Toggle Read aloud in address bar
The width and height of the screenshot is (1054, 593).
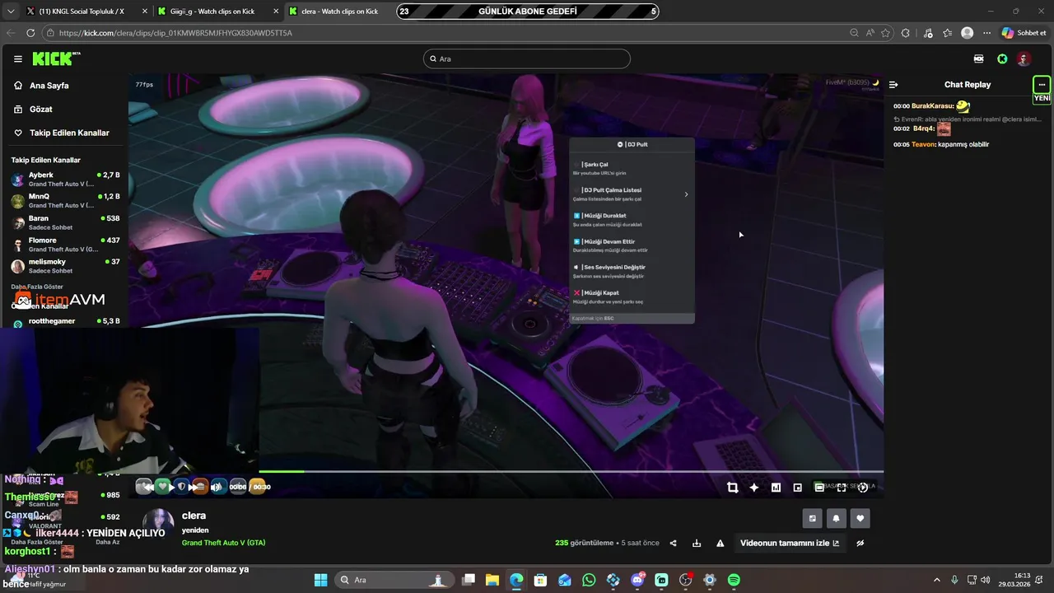[x=870, y=33]
